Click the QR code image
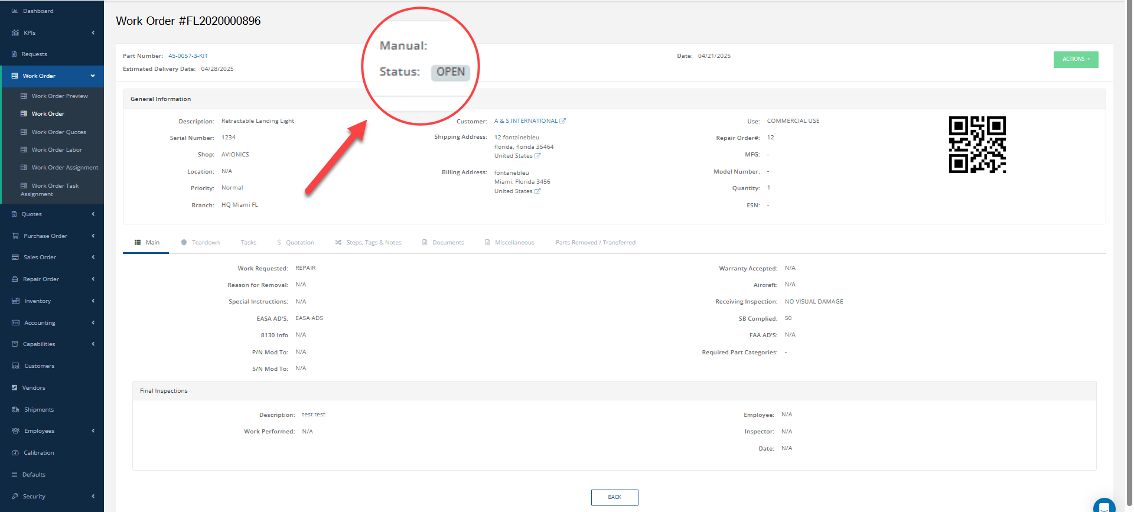 (x=977, y=145)
